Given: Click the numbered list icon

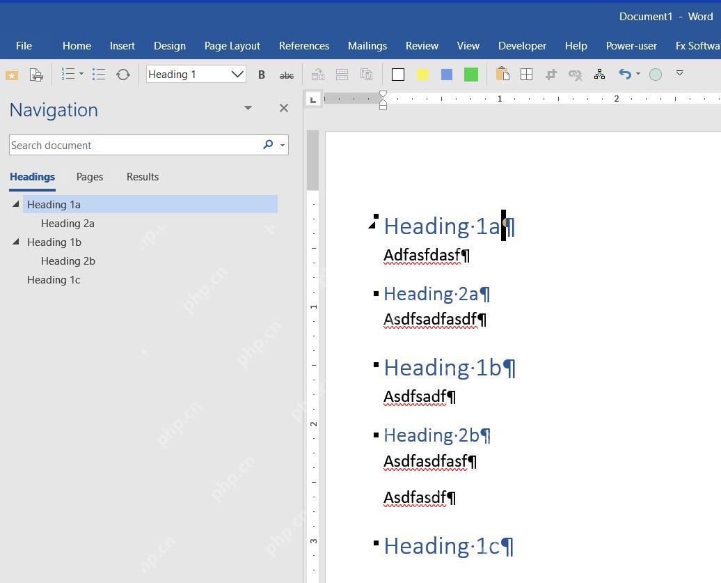Looking at the screenshot, I should (68, 74).
